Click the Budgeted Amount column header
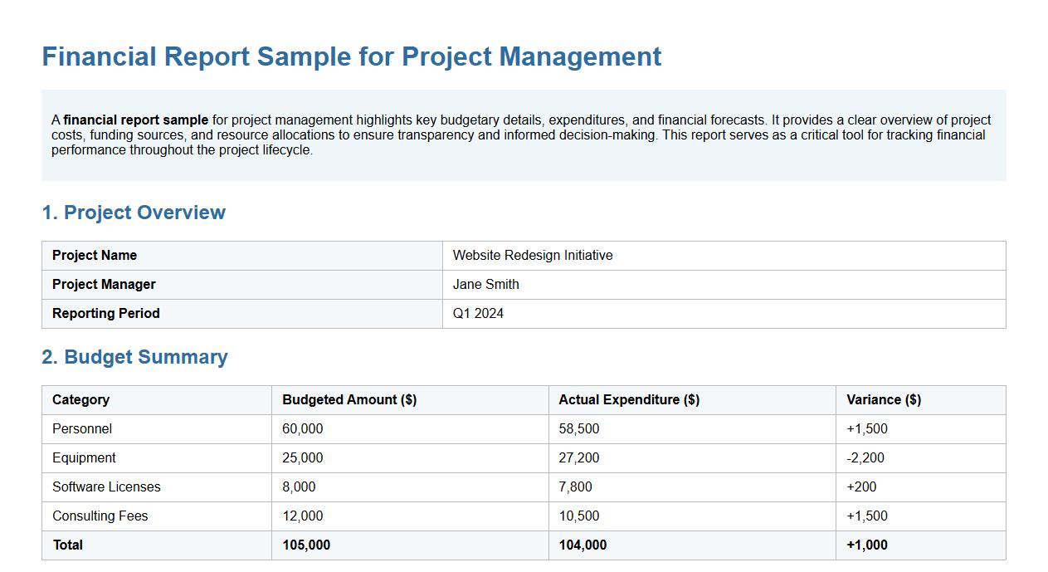 [x=348, y=399]
